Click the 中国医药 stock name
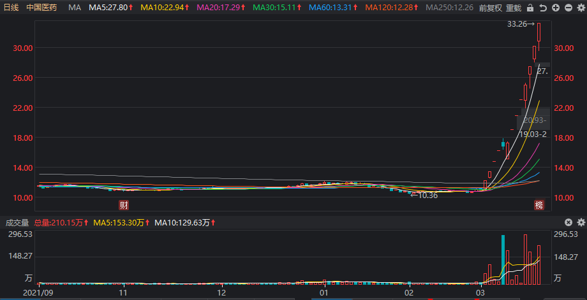The height and width of the screenshot is (300, 587). [41, 8]
